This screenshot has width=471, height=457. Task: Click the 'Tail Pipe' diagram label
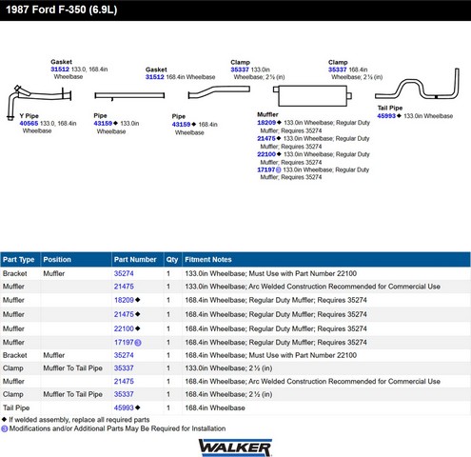[390, 108]
